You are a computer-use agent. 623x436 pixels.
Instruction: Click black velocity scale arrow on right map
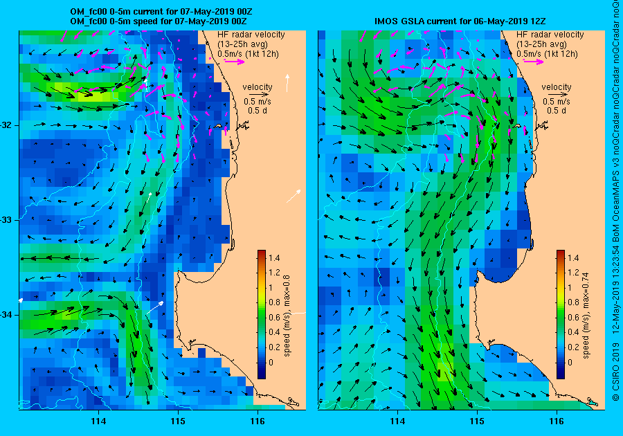coord(557,95)
